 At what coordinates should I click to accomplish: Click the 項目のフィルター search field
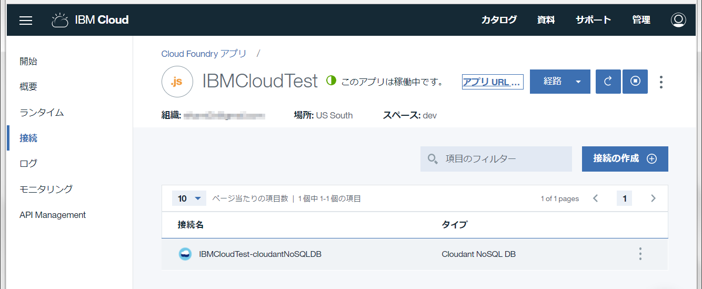pyautogui.click(x=496, y=159)
